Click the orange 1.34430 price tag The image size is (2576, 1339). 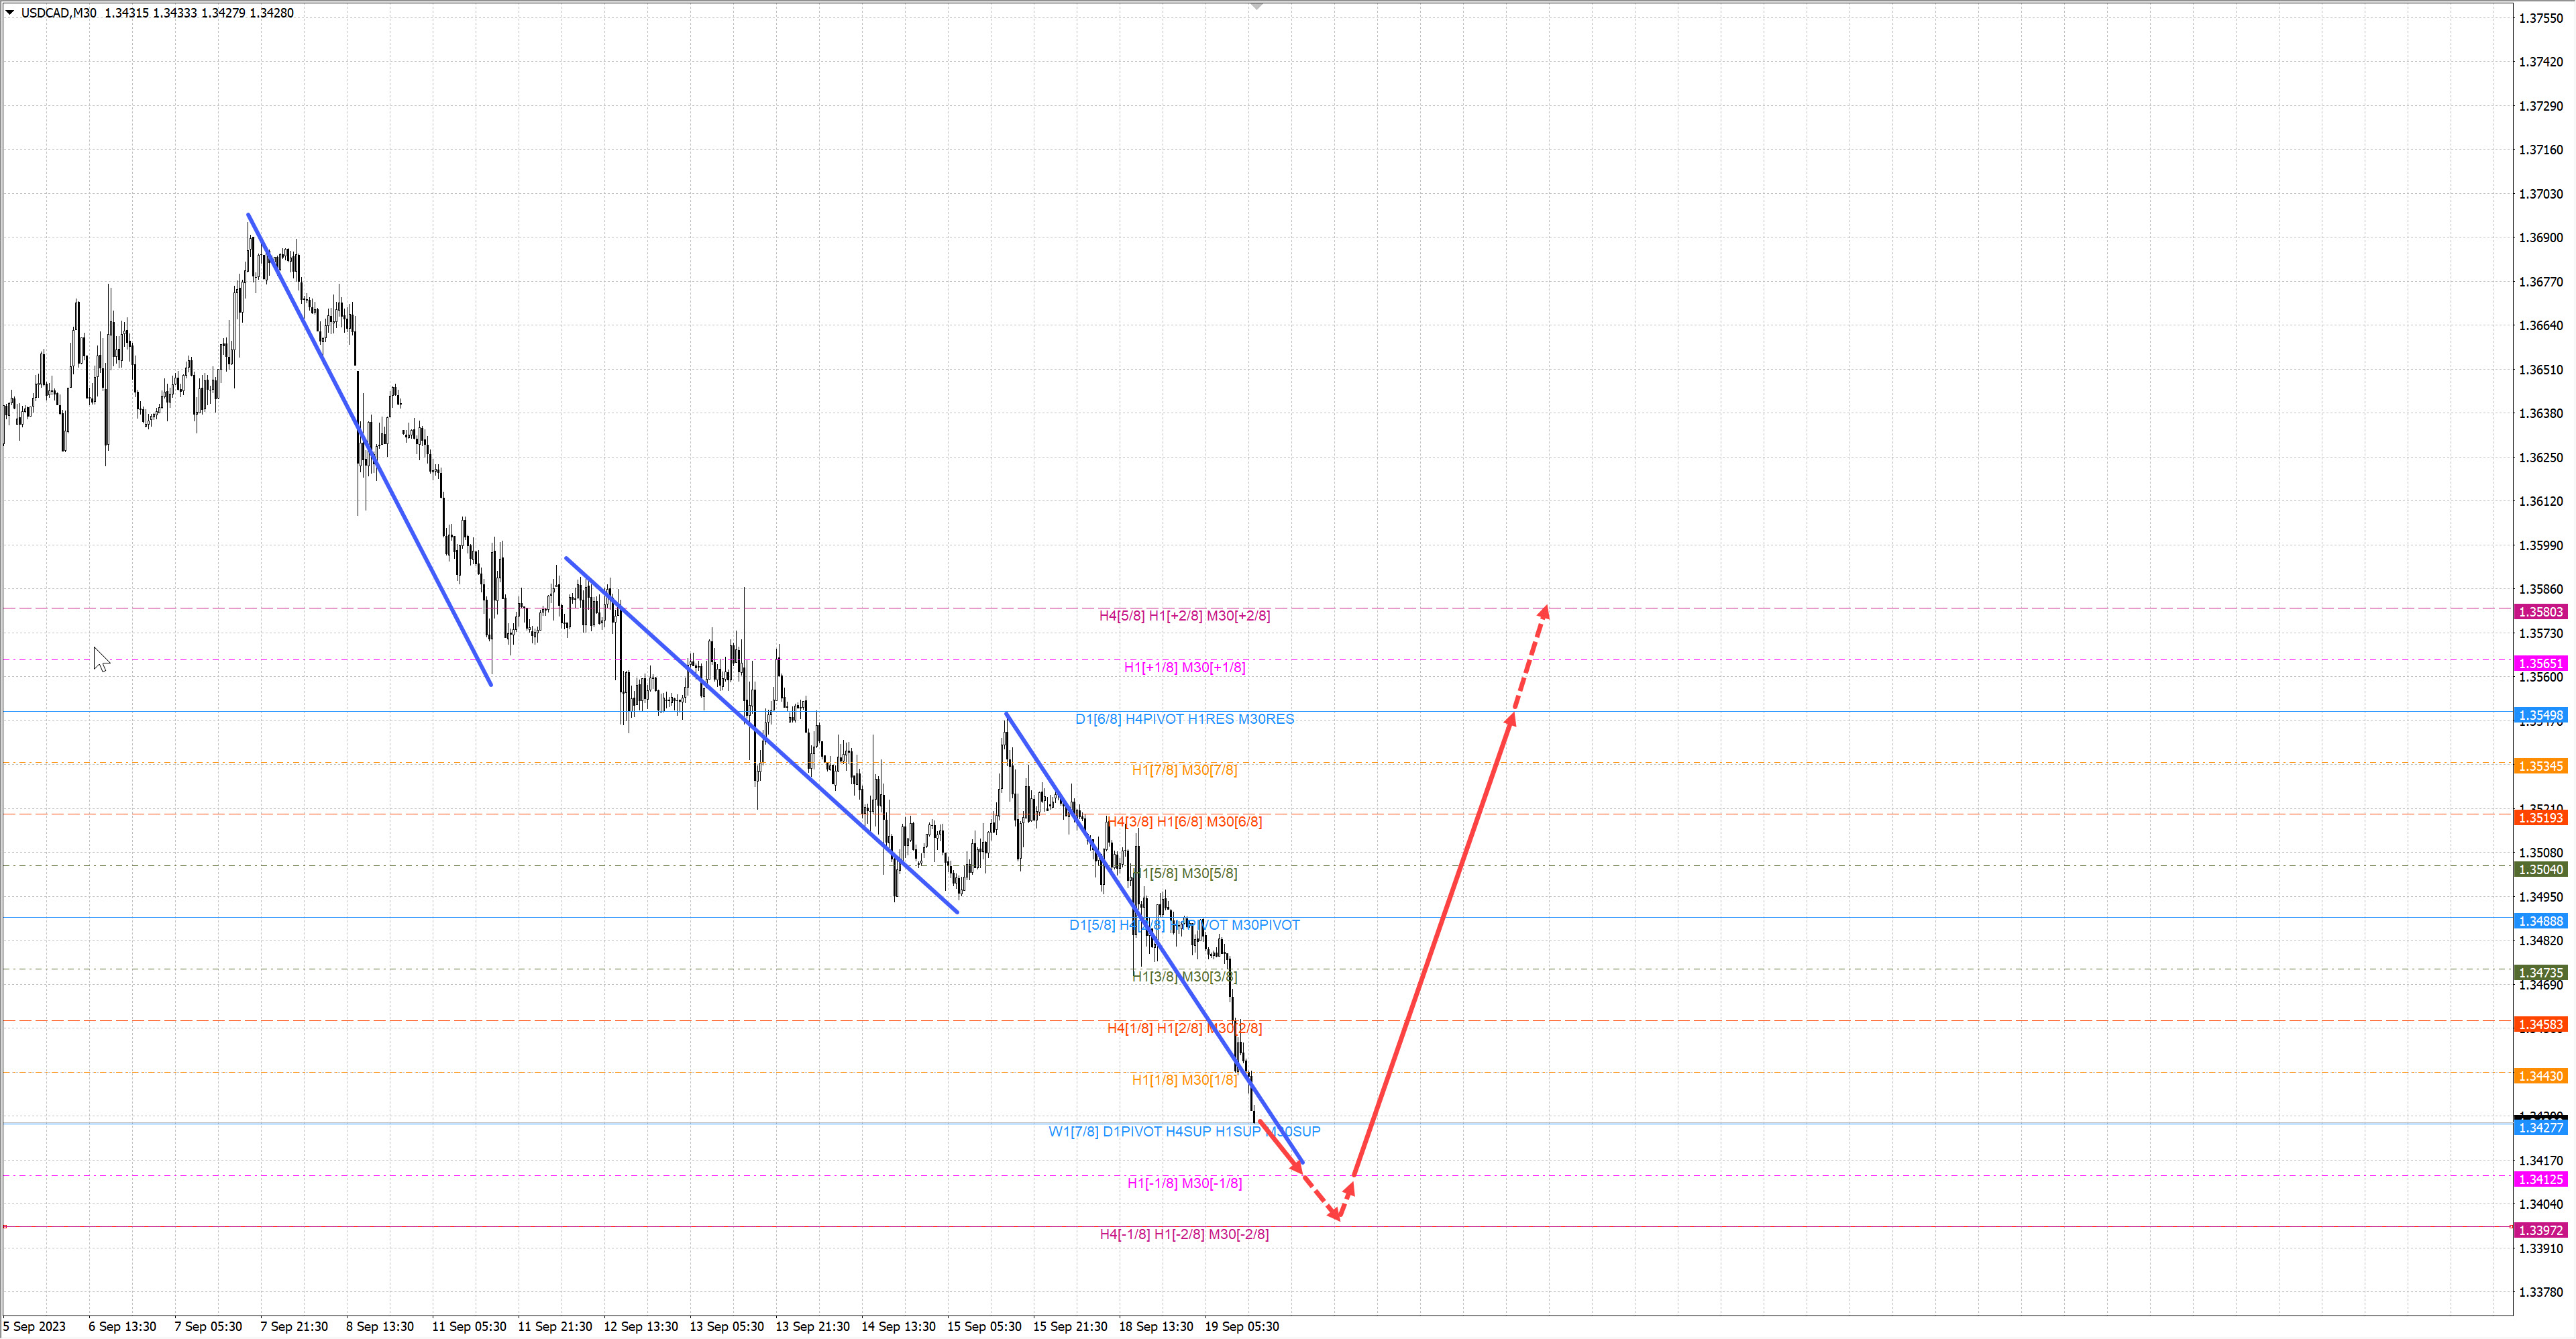(2540, 1076)
